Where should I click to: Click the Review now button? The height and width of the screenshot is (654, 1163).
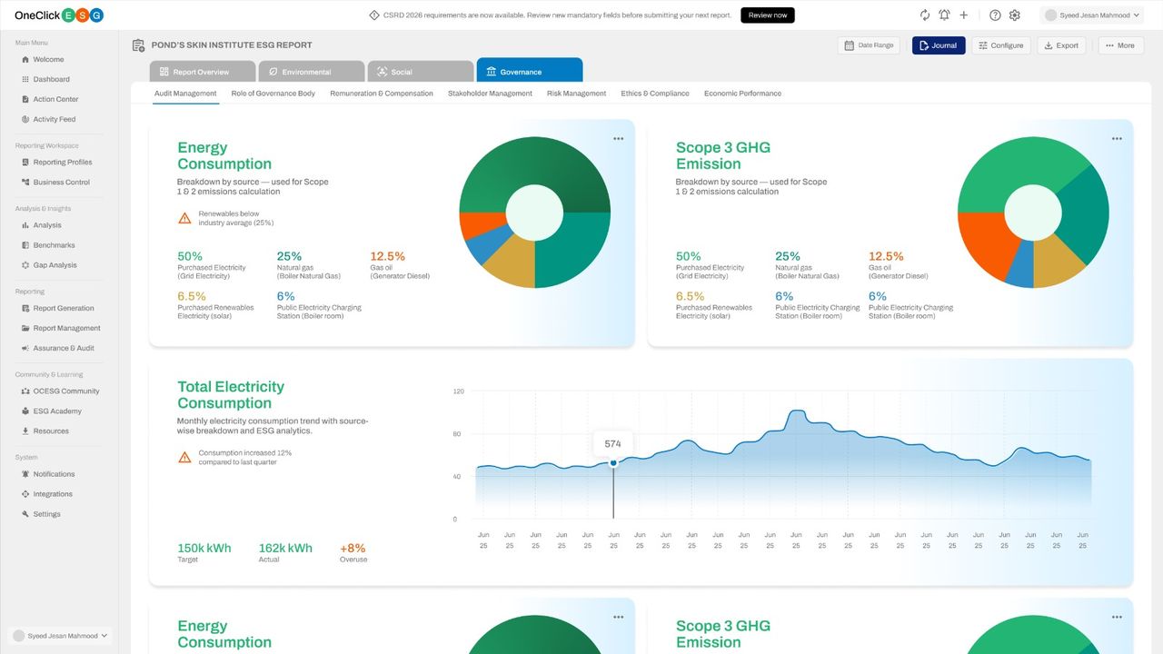coord(768,15)
